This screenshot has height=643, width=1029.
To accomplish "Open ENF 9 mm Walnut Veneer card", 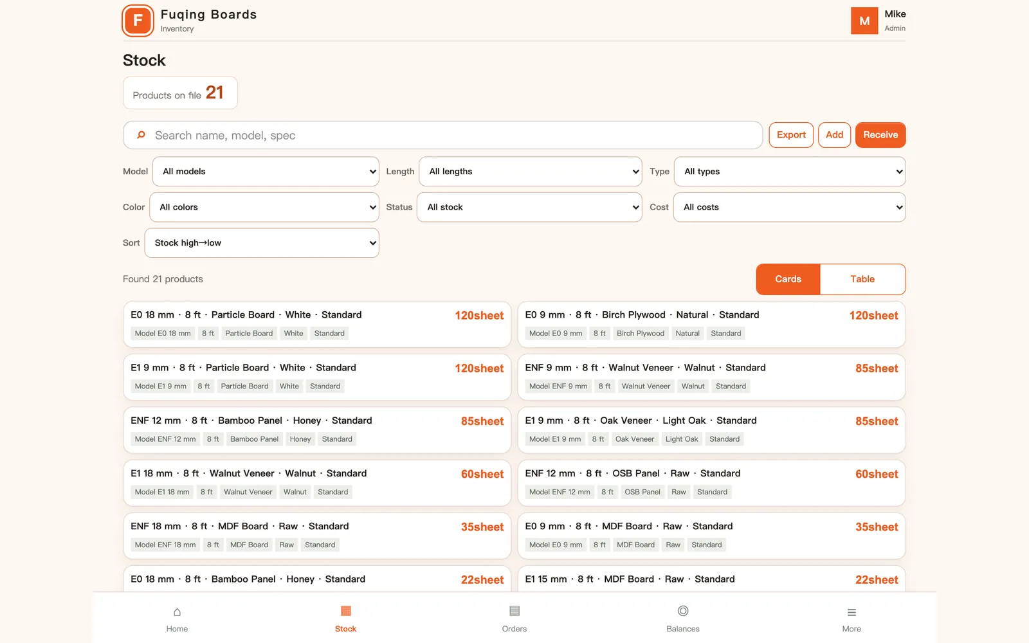I will click(x=711, y=377).
